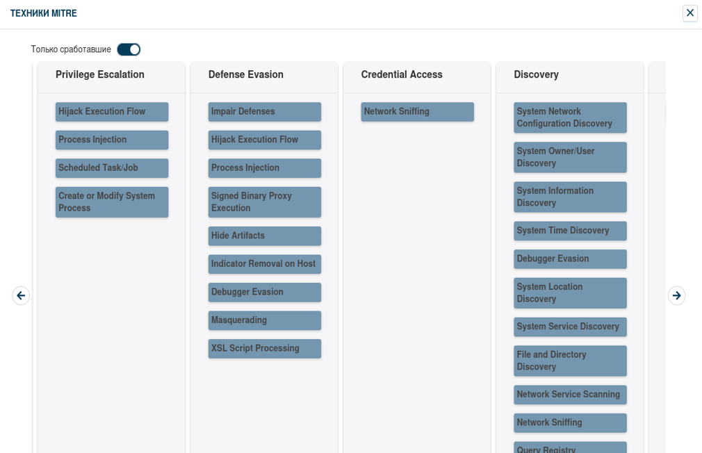The height and width of the screenshot is (453, 702).
Task: Select System Network Configuration Discovery
Action: pyautogui.click(x=570, y=117)
